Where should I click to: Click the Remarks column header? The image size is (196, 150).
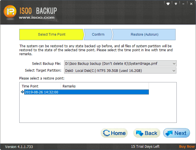point(69,86)
